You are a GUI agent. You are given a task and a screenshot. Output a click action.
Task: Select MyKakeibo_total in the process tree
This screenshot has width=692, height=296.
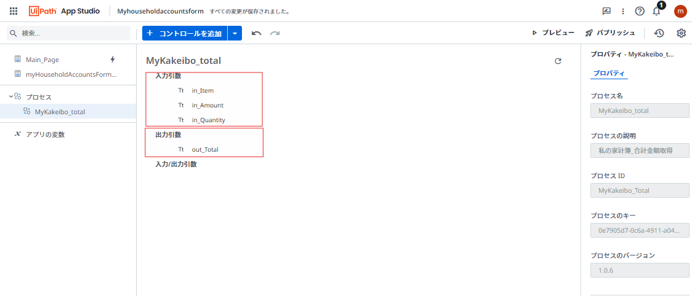pyautogui.click(x=68, y=111)
